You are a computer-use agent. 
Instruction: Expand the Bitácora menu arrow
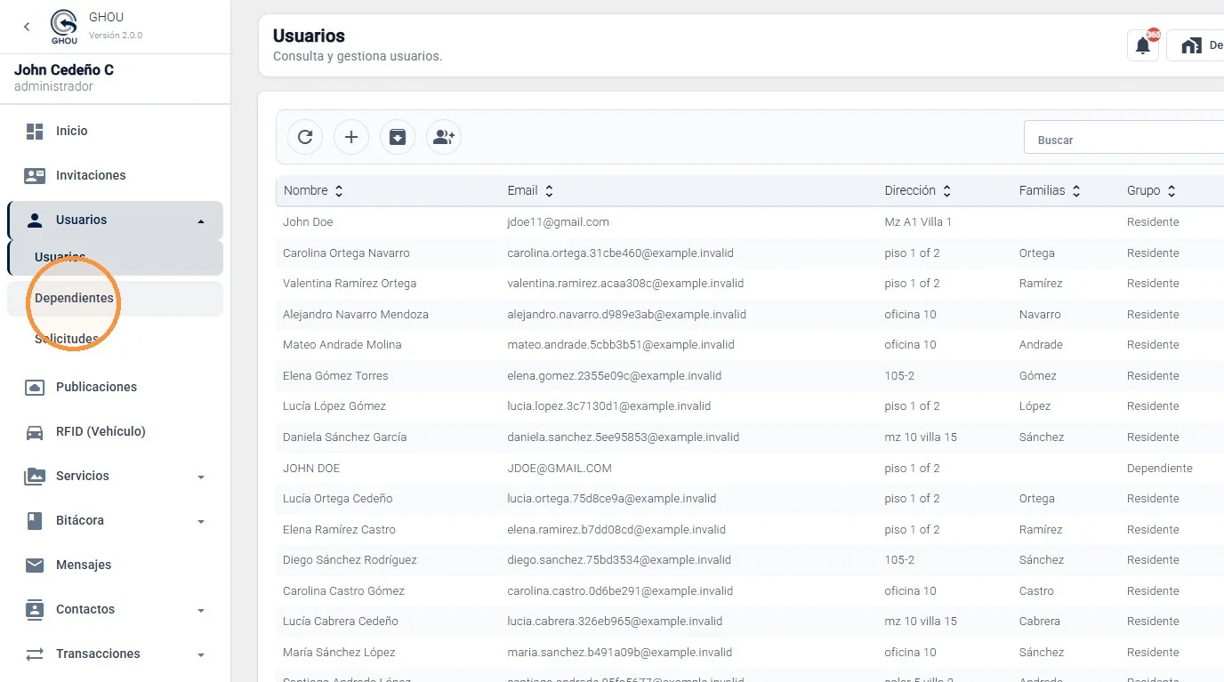pos(201,521)
